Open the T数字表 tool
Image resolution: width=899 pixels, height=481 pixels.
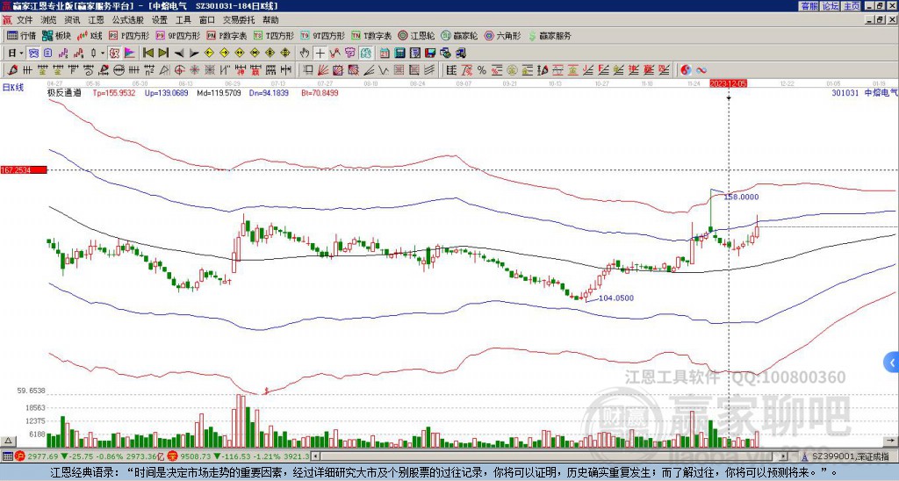(371, 35)
